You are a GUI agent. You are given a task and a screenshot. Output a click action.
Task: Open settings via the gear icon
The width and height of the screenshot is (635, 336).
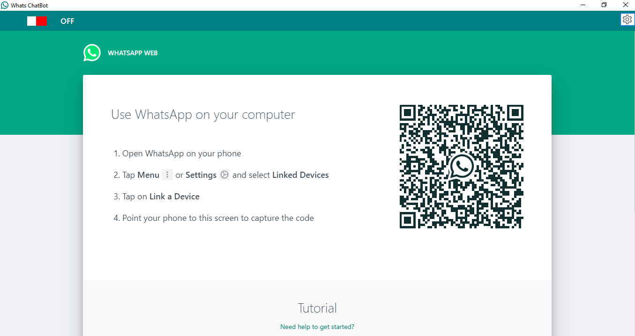(x=627, y=19)
